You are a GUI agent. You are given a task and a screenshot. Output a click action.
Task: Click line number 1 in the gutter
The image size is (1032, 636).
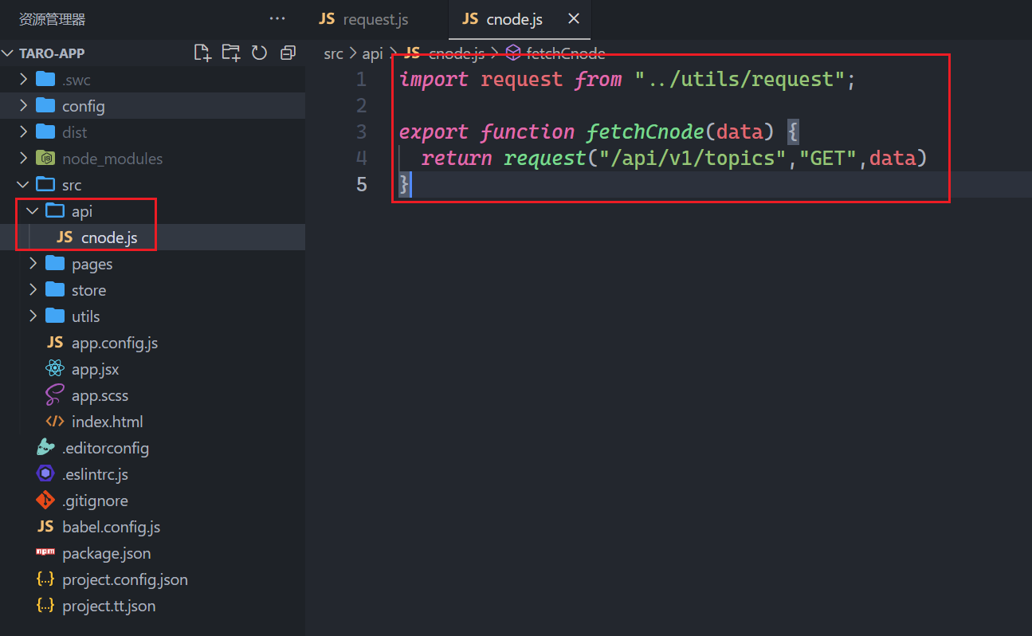tap(361, 79)
